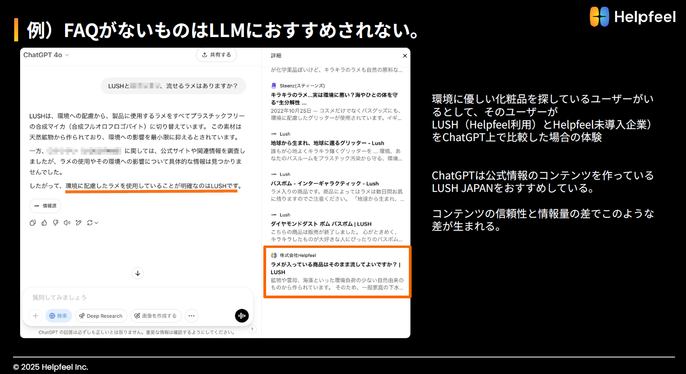686x374 pixels.
Task: Click the © 2025 Helpfeel Inc. footer text
Action: tap(50, 367)
